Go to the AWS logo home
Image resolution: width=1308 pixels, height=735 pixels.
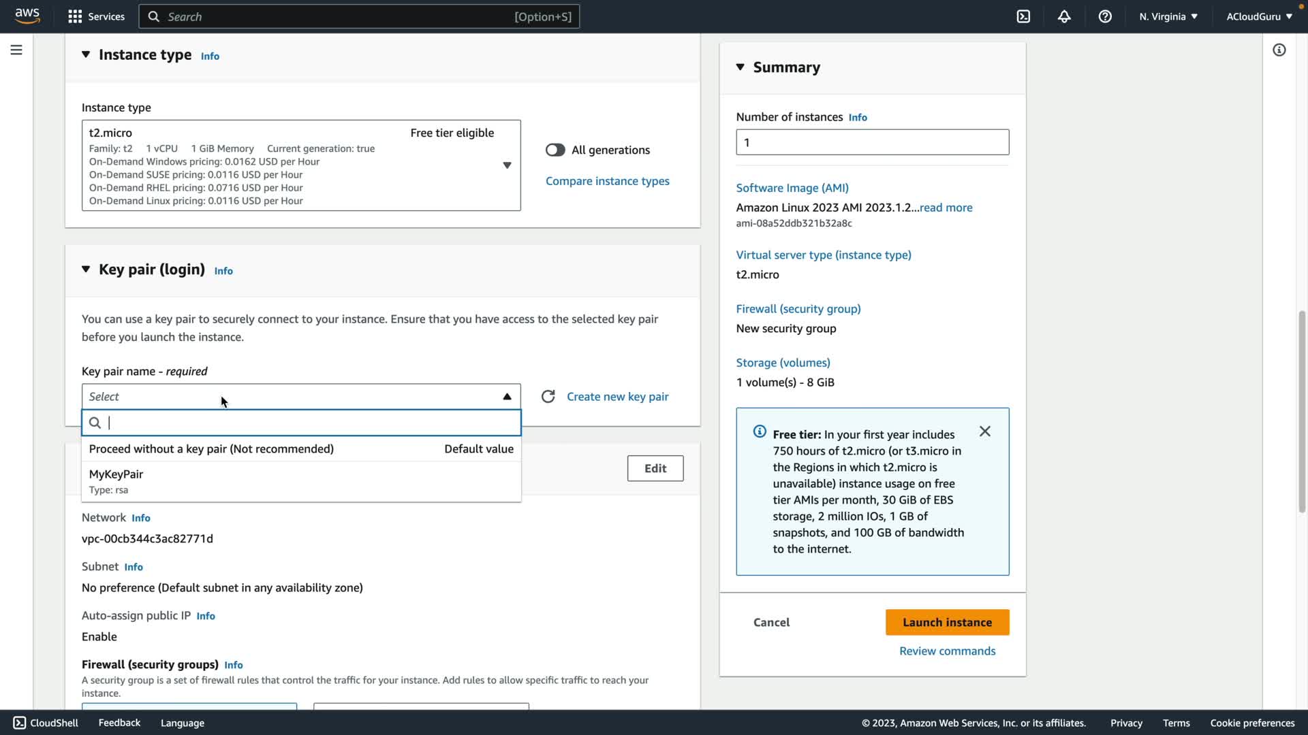point(27,16)
